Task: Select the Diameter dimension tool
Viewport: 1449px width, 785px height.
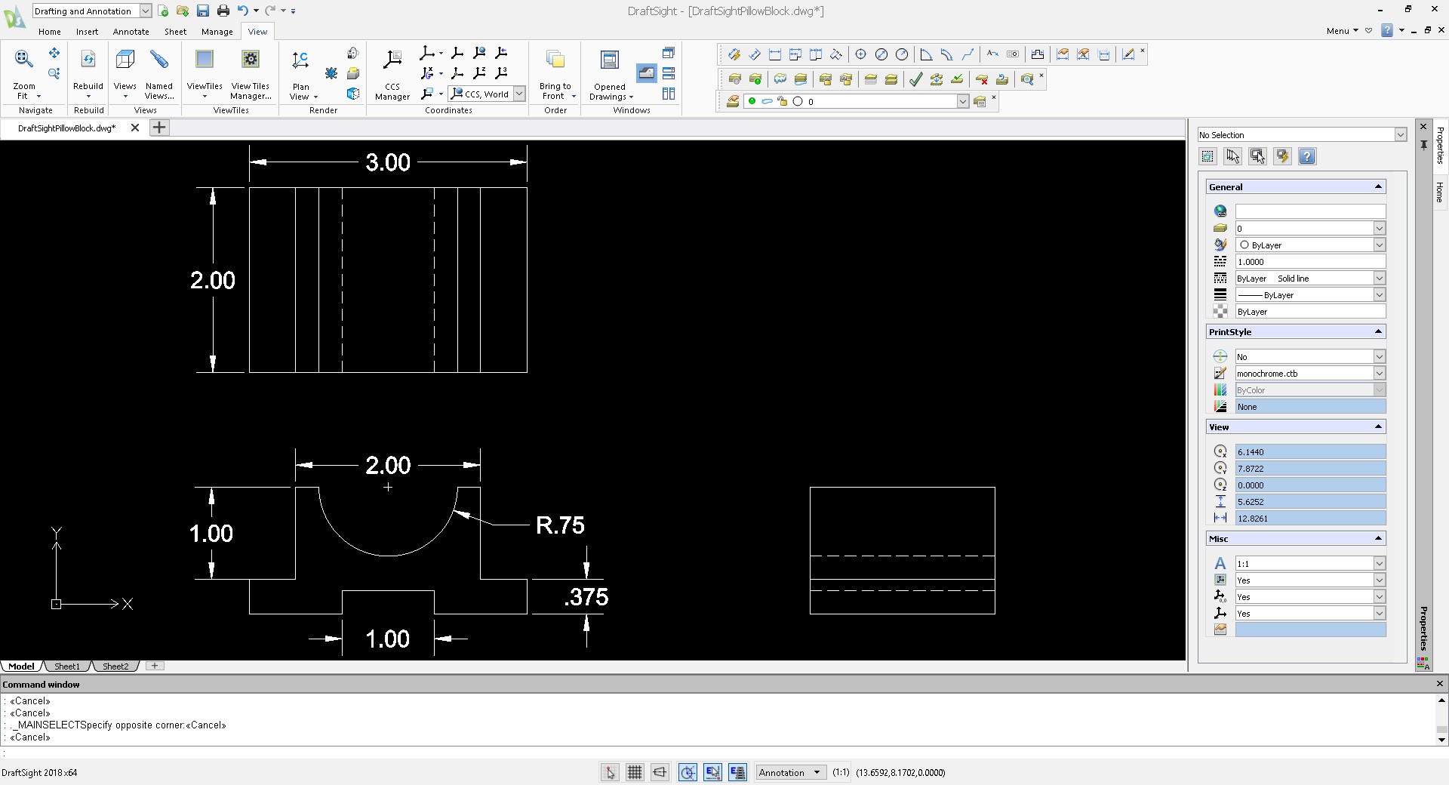Action: click(881, 54)
